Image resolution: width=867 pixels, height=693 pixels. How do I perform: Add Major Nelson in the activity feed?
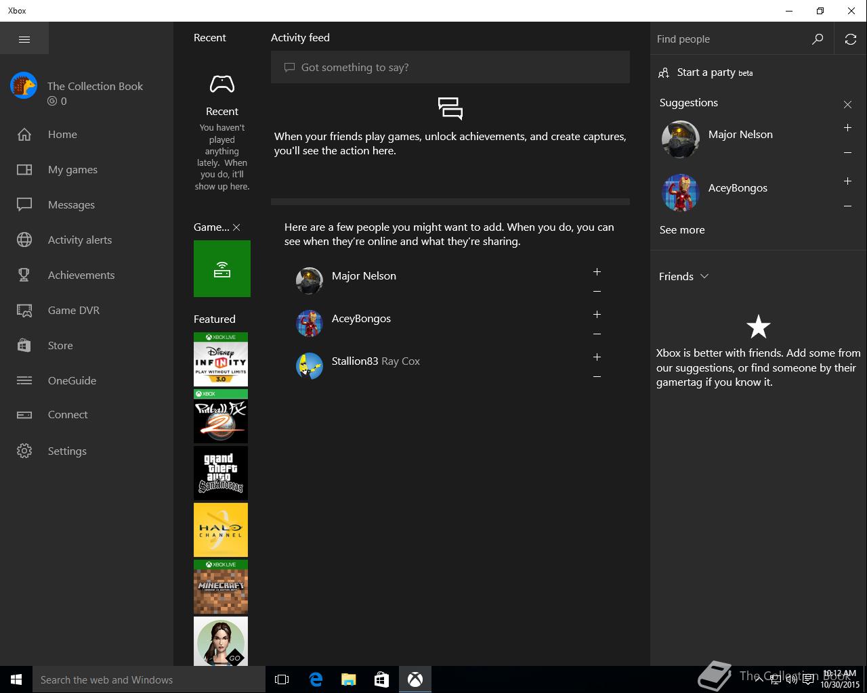point(597,271)
